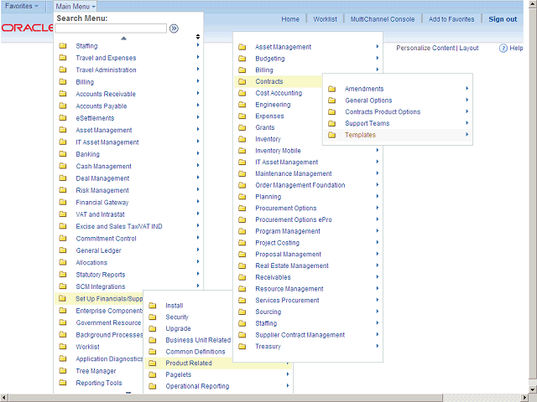537x402 pixels.
Task: Click the folder icon beside Templates
Action: click(331, 135)
